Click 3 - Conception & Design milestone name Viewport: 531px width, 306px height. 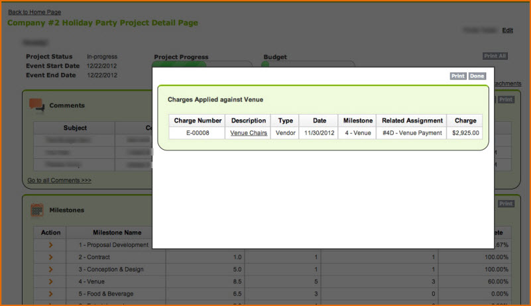tap(111, 270)
